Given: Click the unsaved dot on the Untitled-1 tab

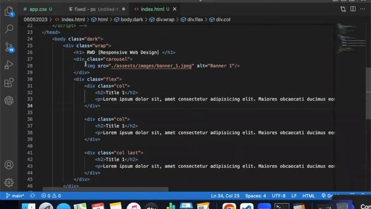Looking at the screenshot, I should click(x=123, y=9).
